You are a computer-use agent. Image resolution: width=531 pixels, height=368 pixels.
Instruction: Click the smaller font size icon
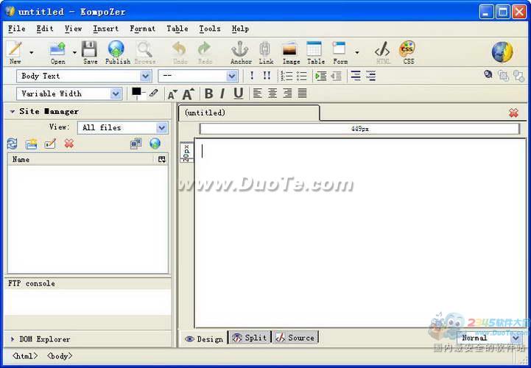click(x=172, y=94)
